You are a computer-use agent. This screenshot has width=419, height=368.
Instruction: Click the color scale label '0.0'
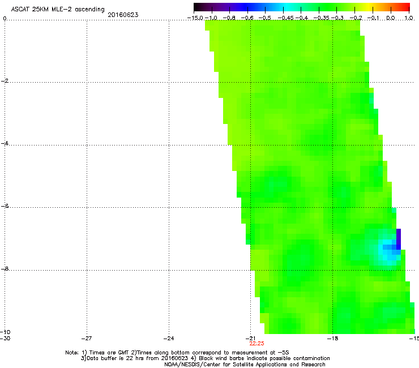(x=391, y=18)
